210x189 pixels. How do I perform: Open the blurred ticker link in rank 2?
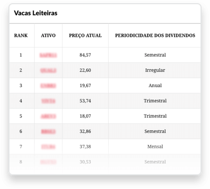coord(48,70)
